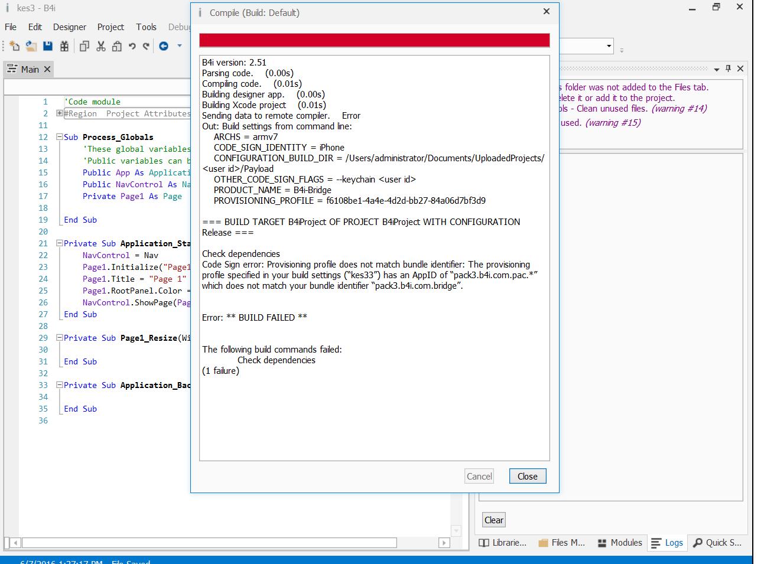764x564 pixels.
Task: Open the File menu
Action: [11, 27]
